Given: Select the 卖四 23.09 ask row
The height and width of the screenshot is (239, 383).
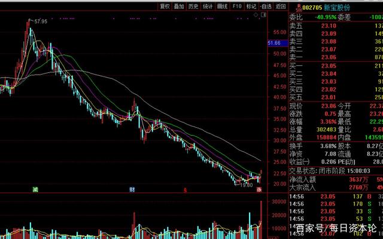Looking at the screenshot, I should [336, 33].
